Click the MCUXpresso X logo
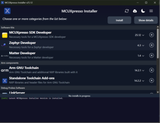Image resolution: width=160 pixels, height=123 pixels. click(7, 11)
